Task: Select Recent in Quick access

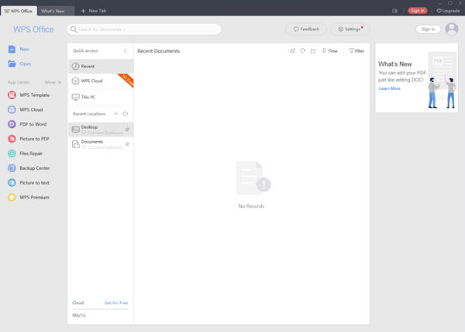Action: [x=101, y=66]
